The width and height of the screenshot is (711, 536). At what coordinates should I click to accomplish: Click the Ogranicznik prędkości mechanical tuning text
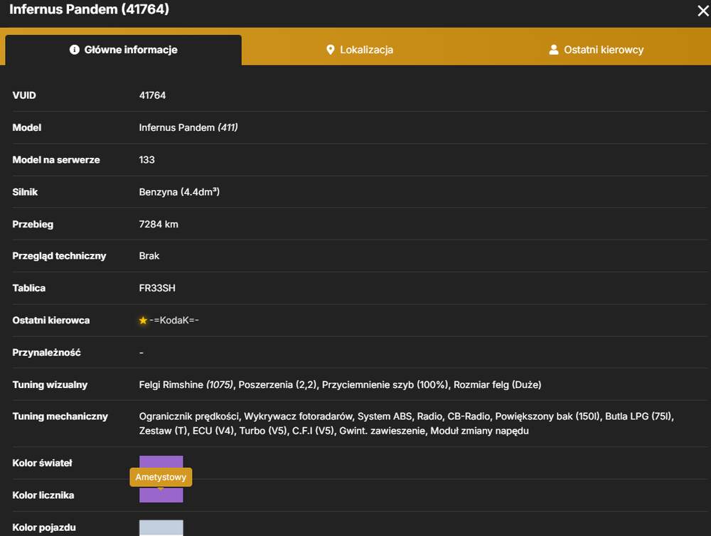click(x=188, y=417)
